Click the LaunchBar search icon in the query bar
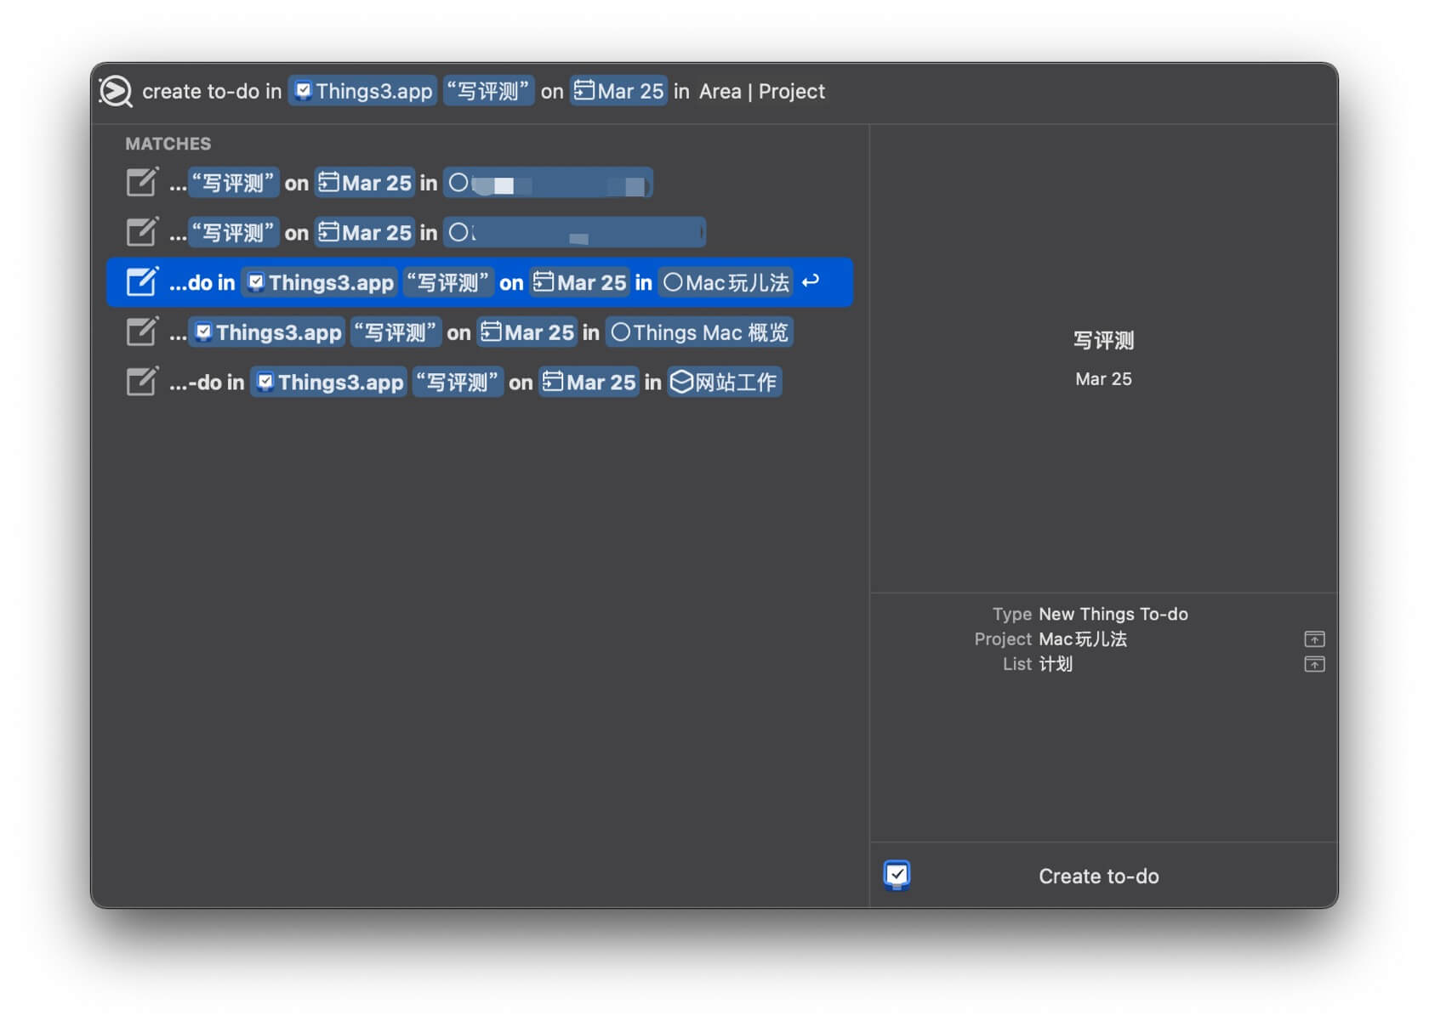The image size is (1429, 1027). (116, 91)
